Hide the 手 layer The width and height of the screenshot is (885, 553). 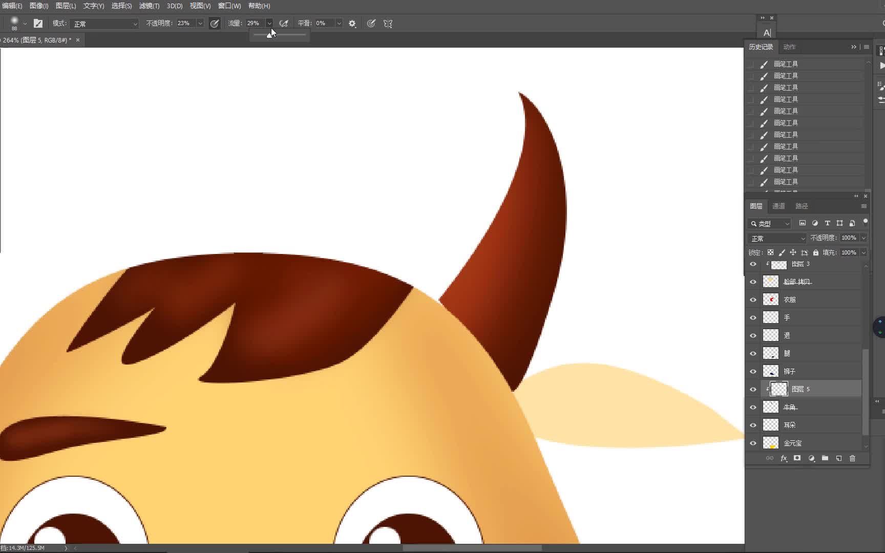point(753,317)
